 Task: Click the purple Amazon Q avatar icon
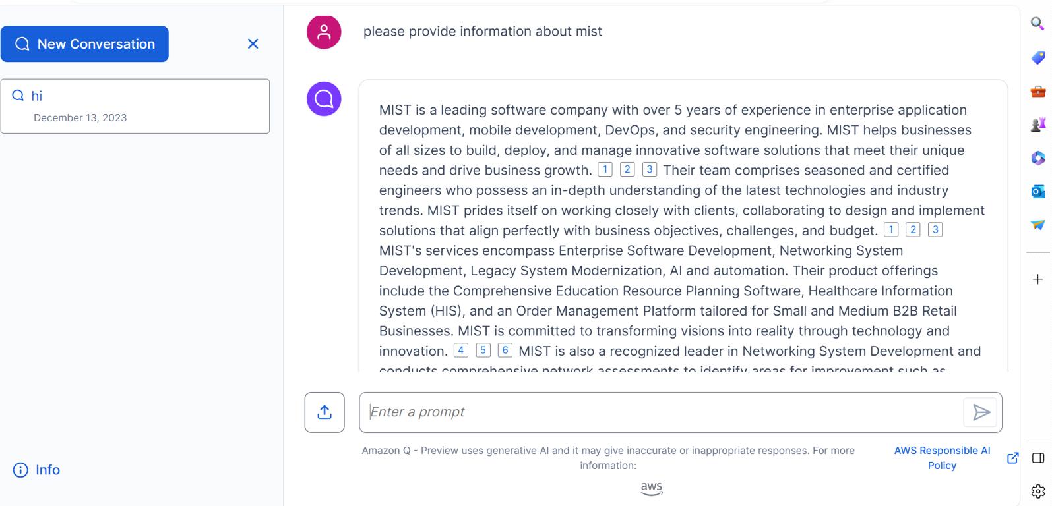click(324, 99)
